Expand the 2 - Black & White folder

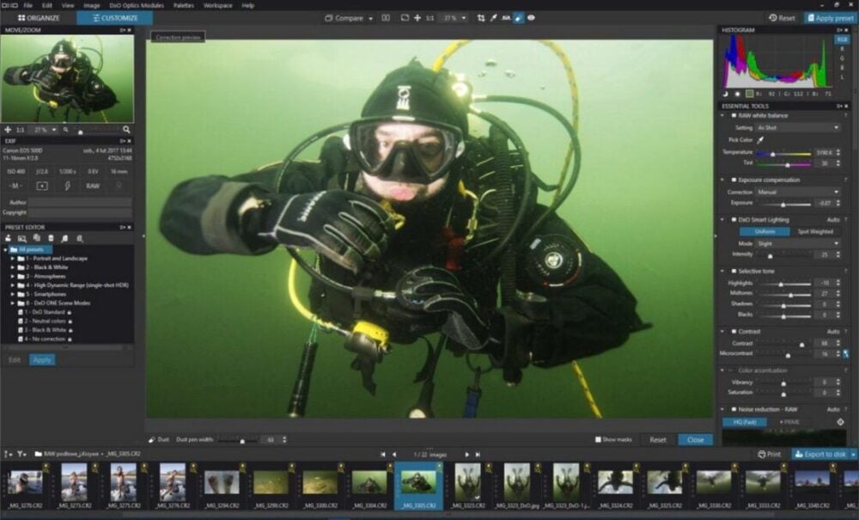[13, 267]
